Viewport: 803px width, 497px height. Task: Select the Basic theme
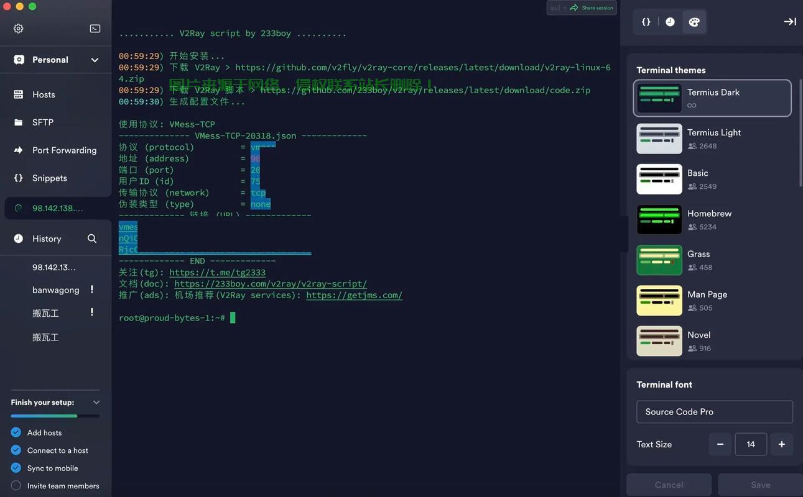(x=712, y=179)
